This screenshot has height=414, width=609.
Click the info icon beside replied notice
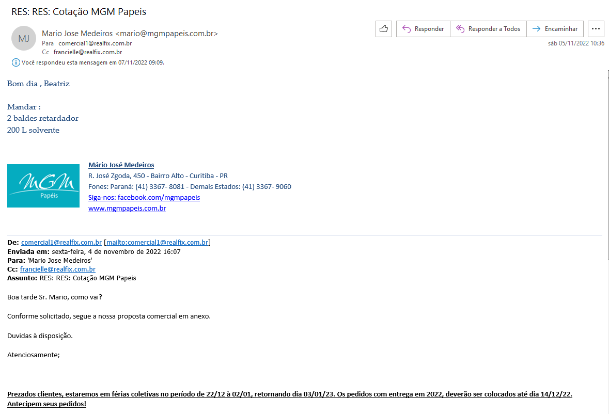[15, 62]
